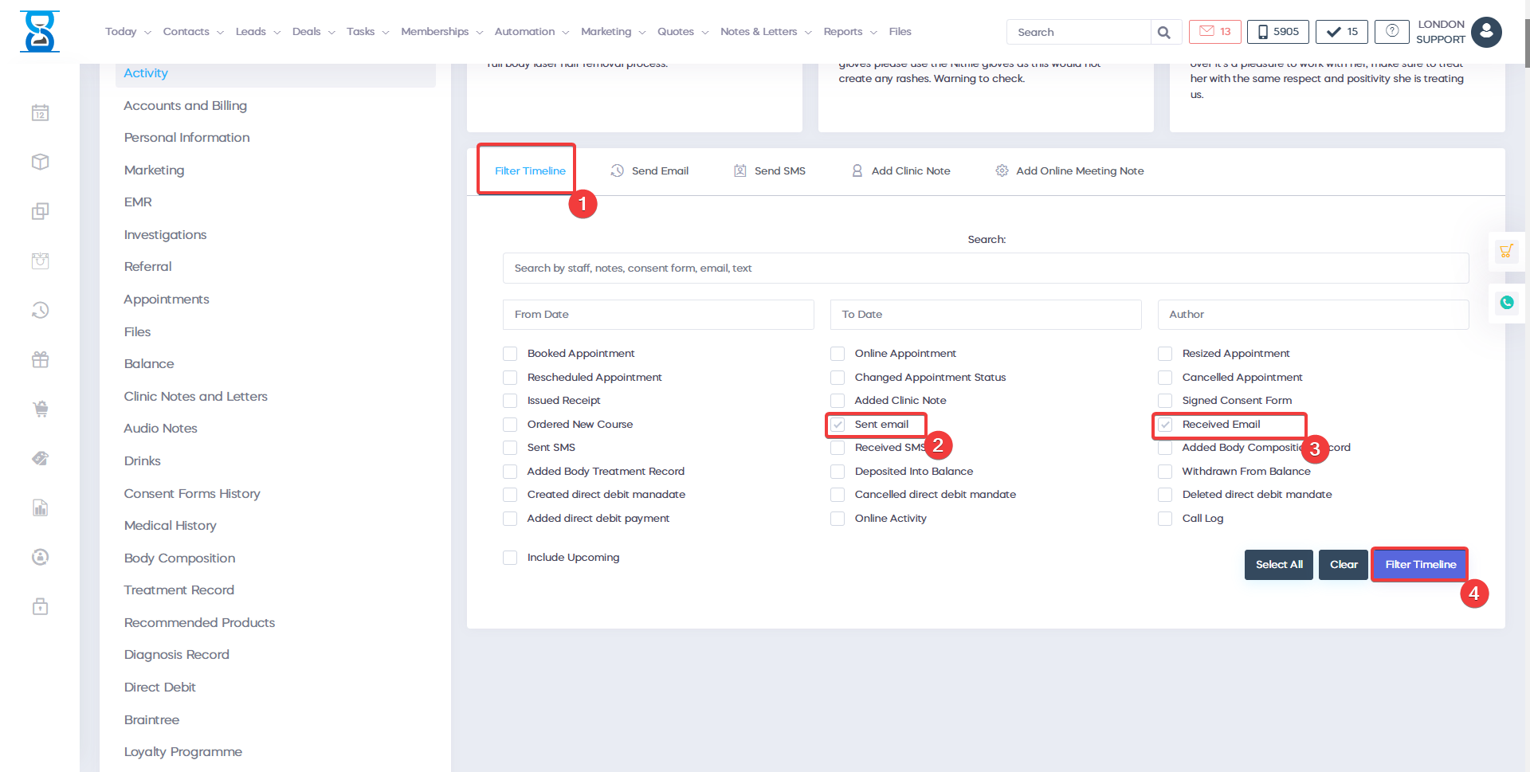The height and width of the screenshot is (772, 1530).
Task: Click the blue Filter Timeline button
Action: [1419, 564]
